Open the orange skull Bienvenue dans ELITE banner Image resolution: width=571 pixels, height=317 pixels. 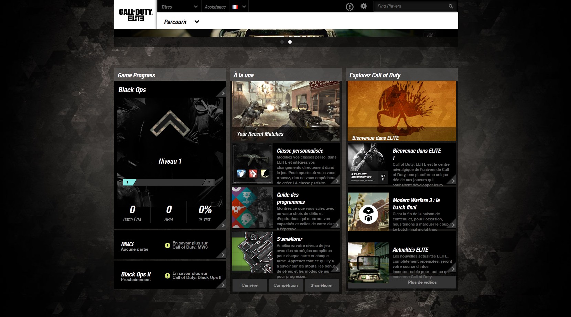(402, 111)
